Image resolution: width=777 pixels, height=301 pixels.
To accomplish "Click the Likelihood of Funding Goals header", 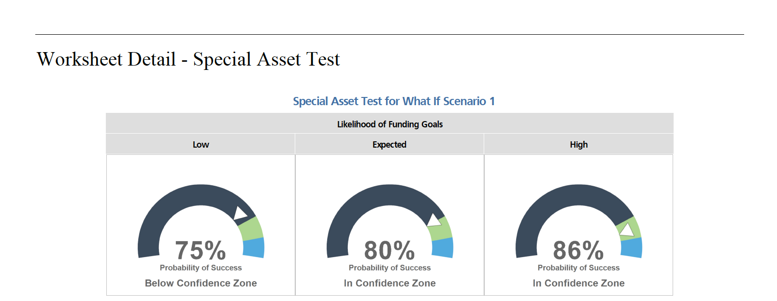I will 389,124.
